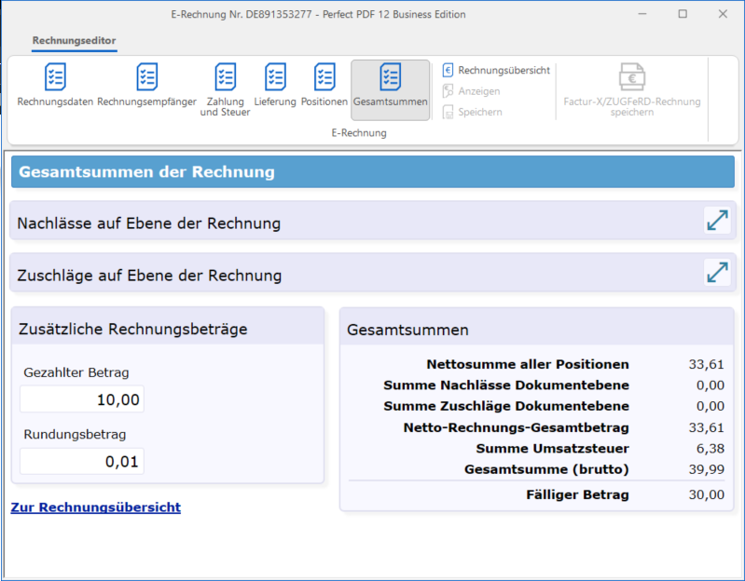Open Zahlung und Steuer section
This screenshot has width=745, height=581.
[225, 78]
